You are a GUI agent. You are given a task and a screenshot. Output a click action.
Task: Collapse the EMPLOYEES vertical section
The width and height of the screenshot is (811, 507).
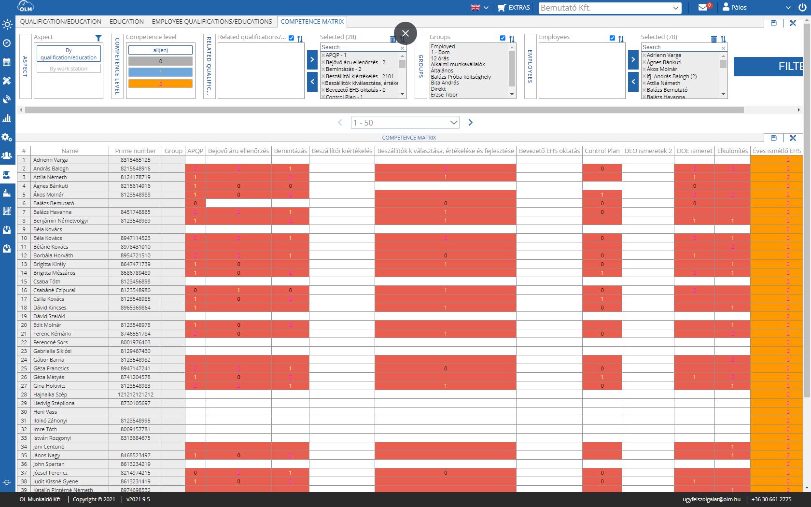click(530, 67)
